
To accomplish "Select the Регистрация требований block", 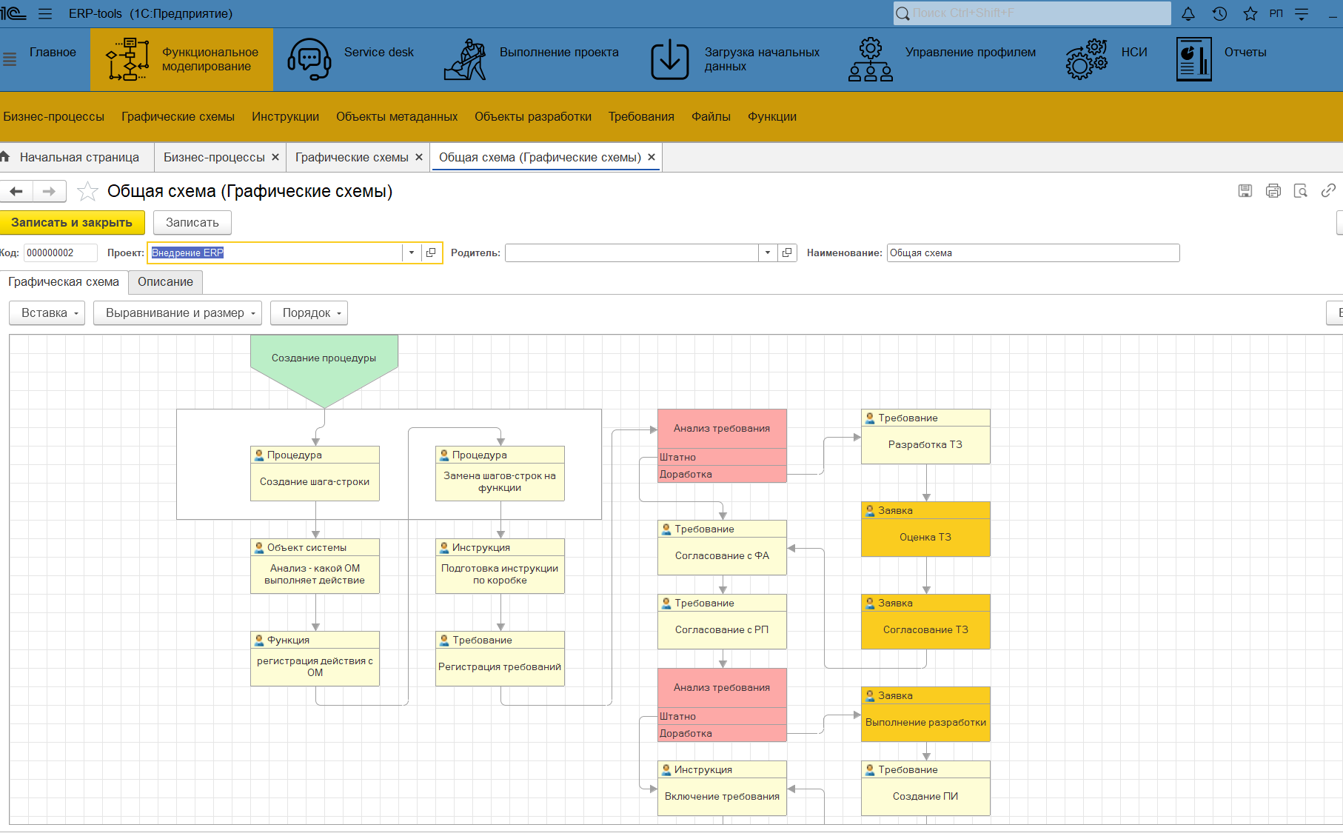I will 500,658.
